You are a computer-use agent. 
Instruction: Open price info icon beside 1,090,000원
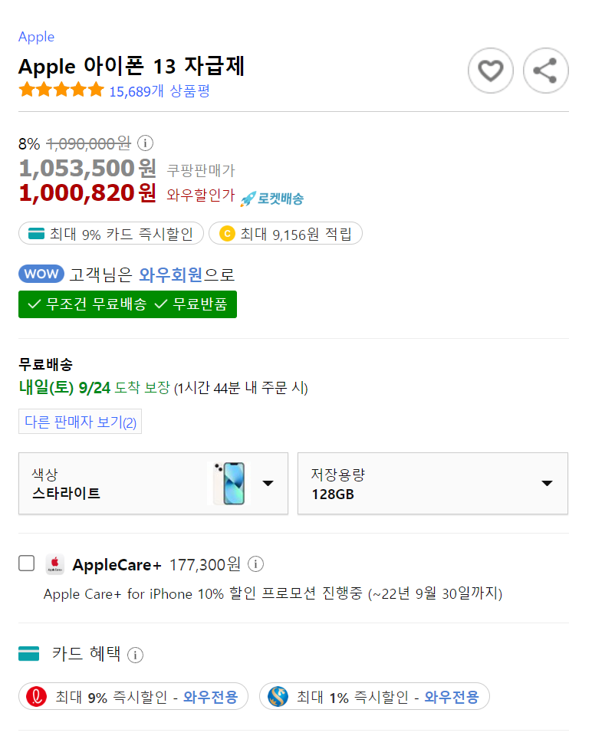click(x=145, y=143)
